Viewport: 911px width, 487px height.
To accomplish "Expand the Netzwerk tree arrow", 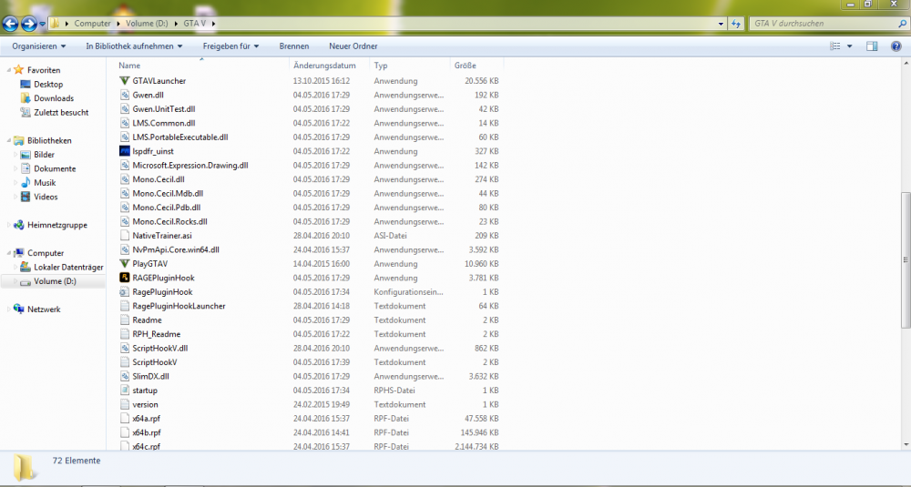I will tap(9, 310).
